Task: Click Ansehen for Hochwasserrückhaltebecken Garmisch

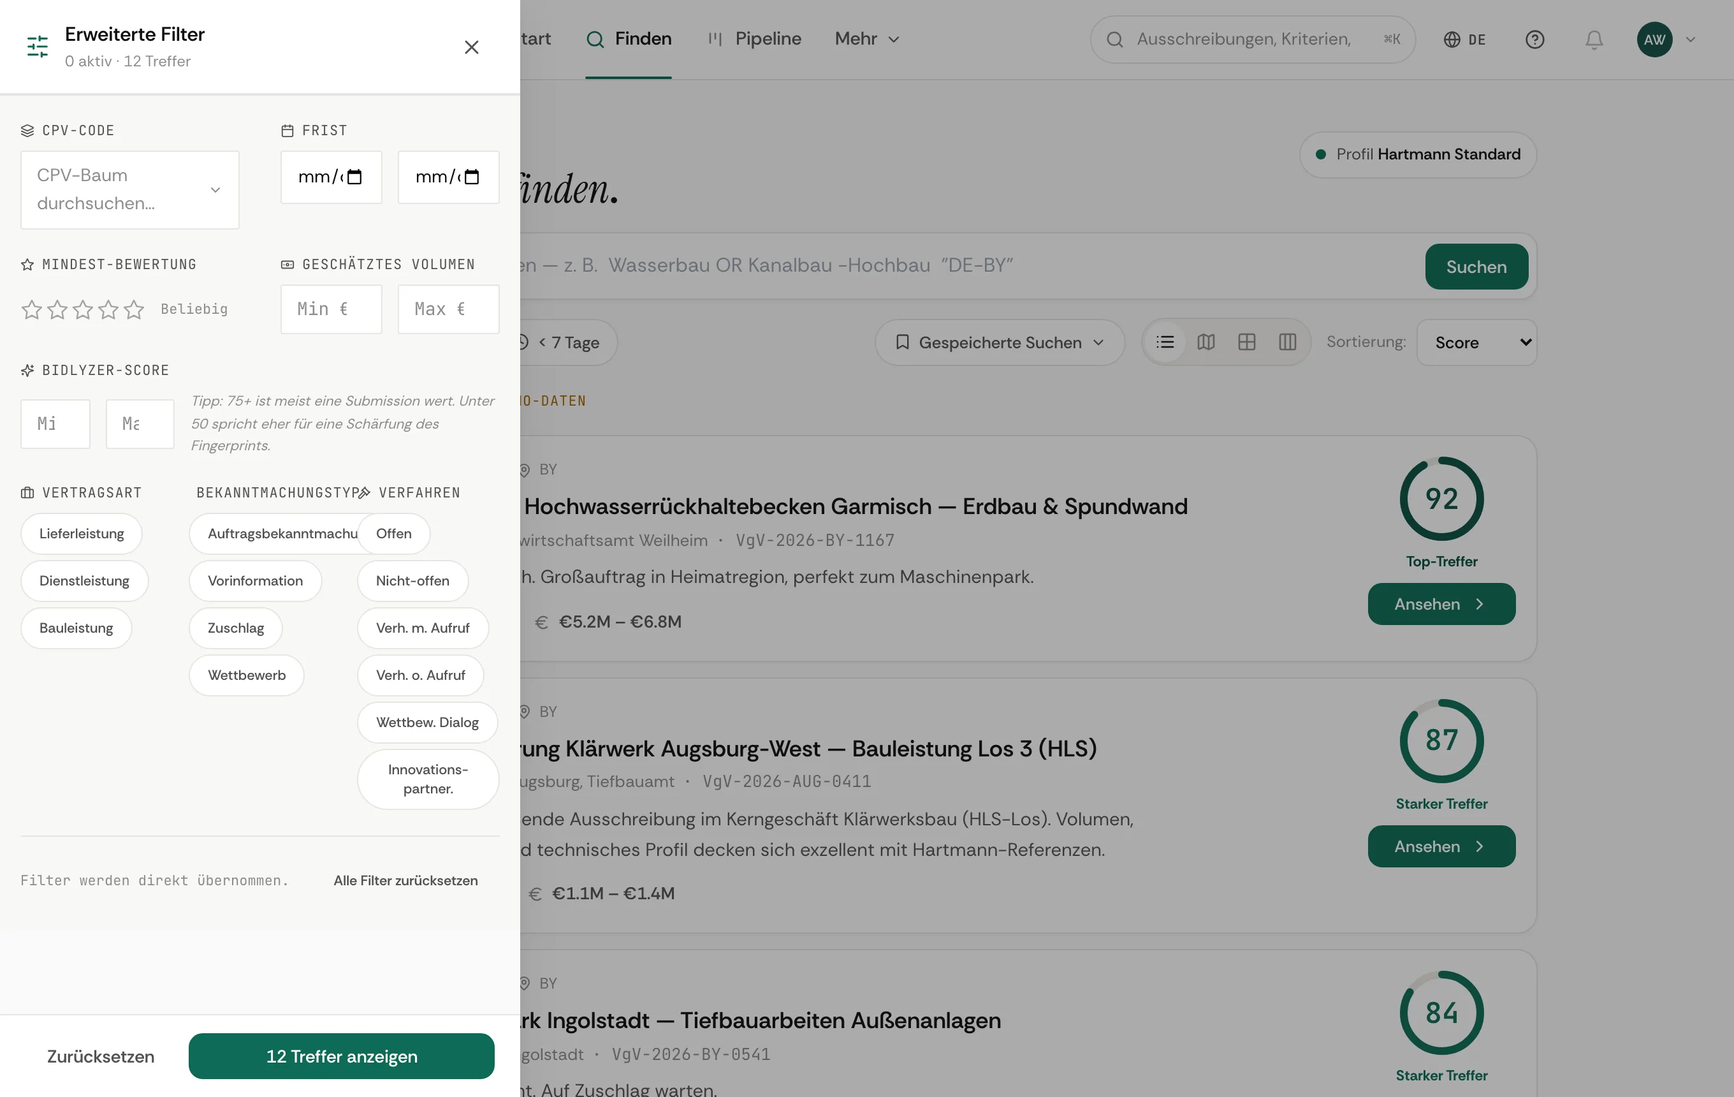Action: 1441,605
